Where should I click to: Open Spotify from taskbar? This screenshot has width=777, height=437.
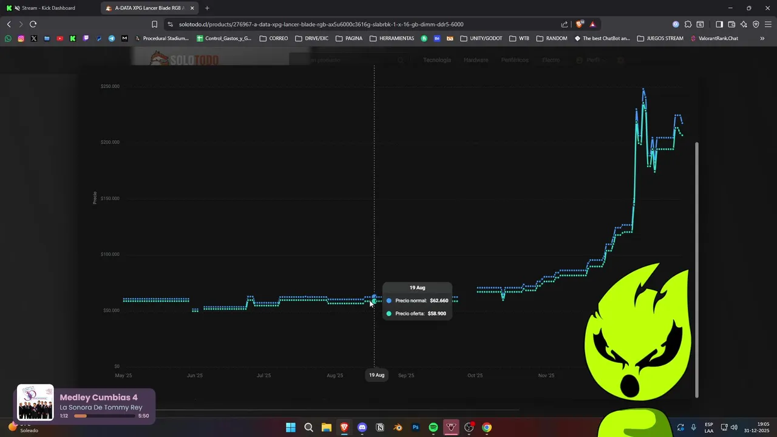coord(433,427)
